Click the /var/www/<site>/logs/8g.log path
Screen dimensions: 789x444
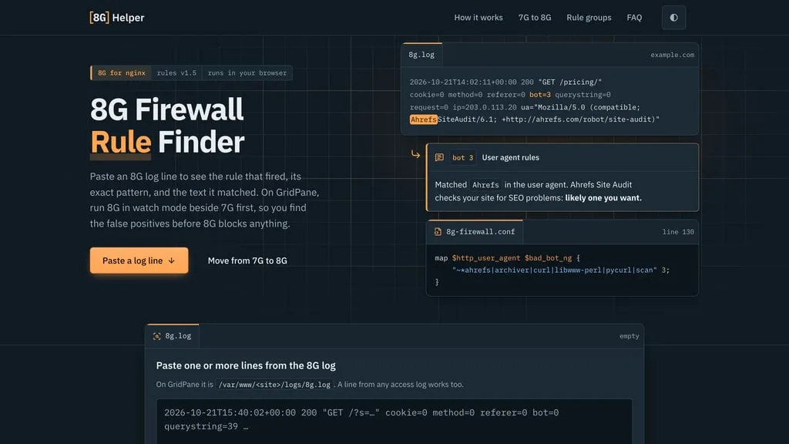tap(274, 385)
